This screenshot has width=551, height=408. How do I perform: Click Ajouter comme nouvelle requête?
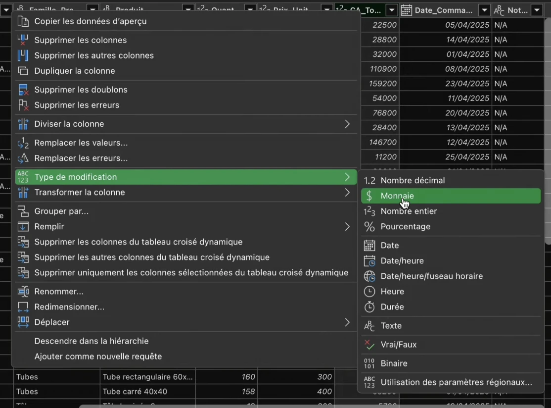98,357
